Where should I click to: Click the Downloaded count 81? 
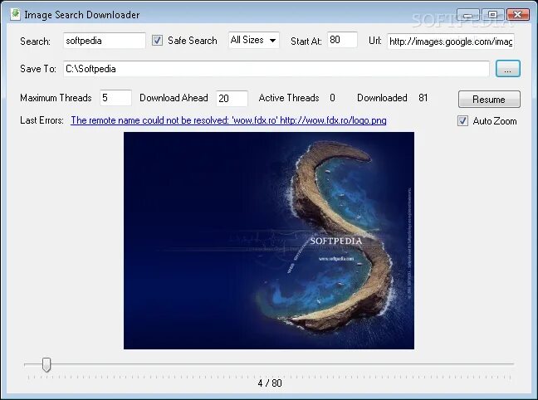[423, 98]
